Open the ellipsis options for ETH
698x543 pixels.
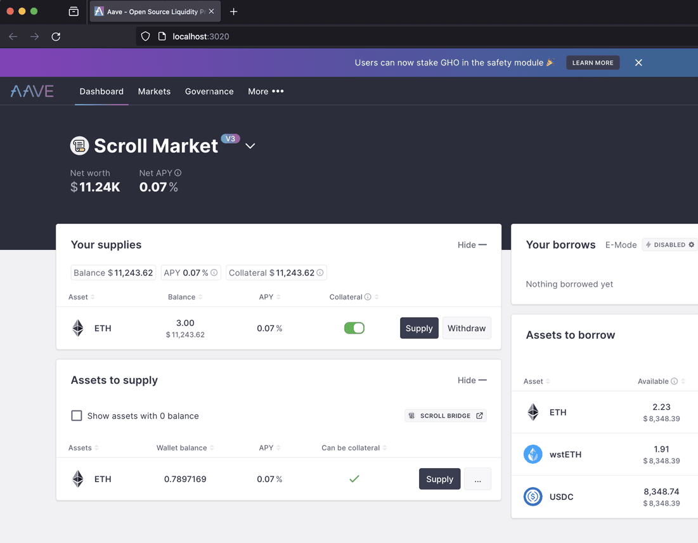pos(477,479)
